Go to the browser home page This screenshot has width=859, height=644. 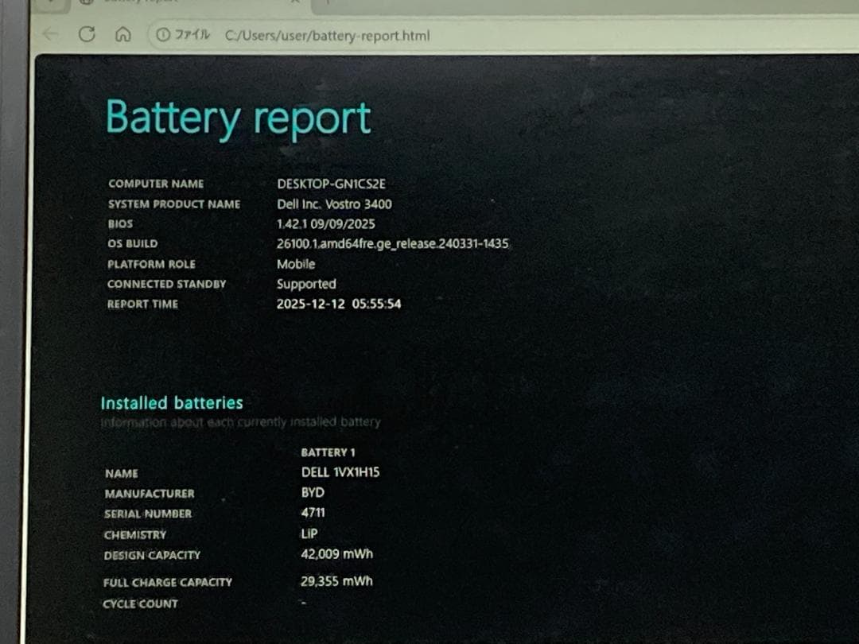coord(122,35)
